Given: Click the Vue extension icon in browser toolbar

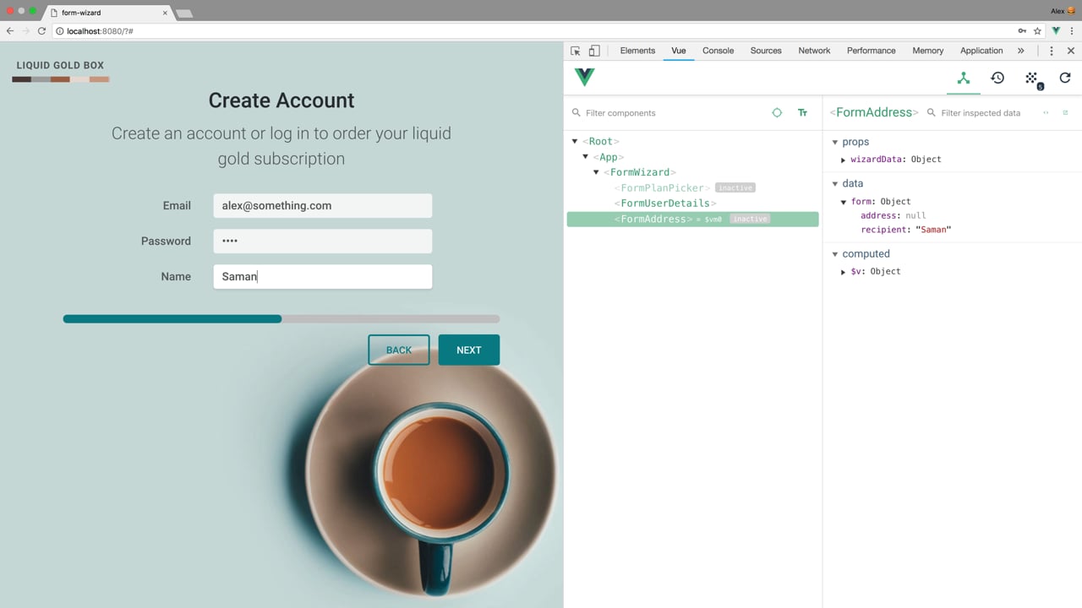Looking at the screenshot, I should coord(1056,30).
